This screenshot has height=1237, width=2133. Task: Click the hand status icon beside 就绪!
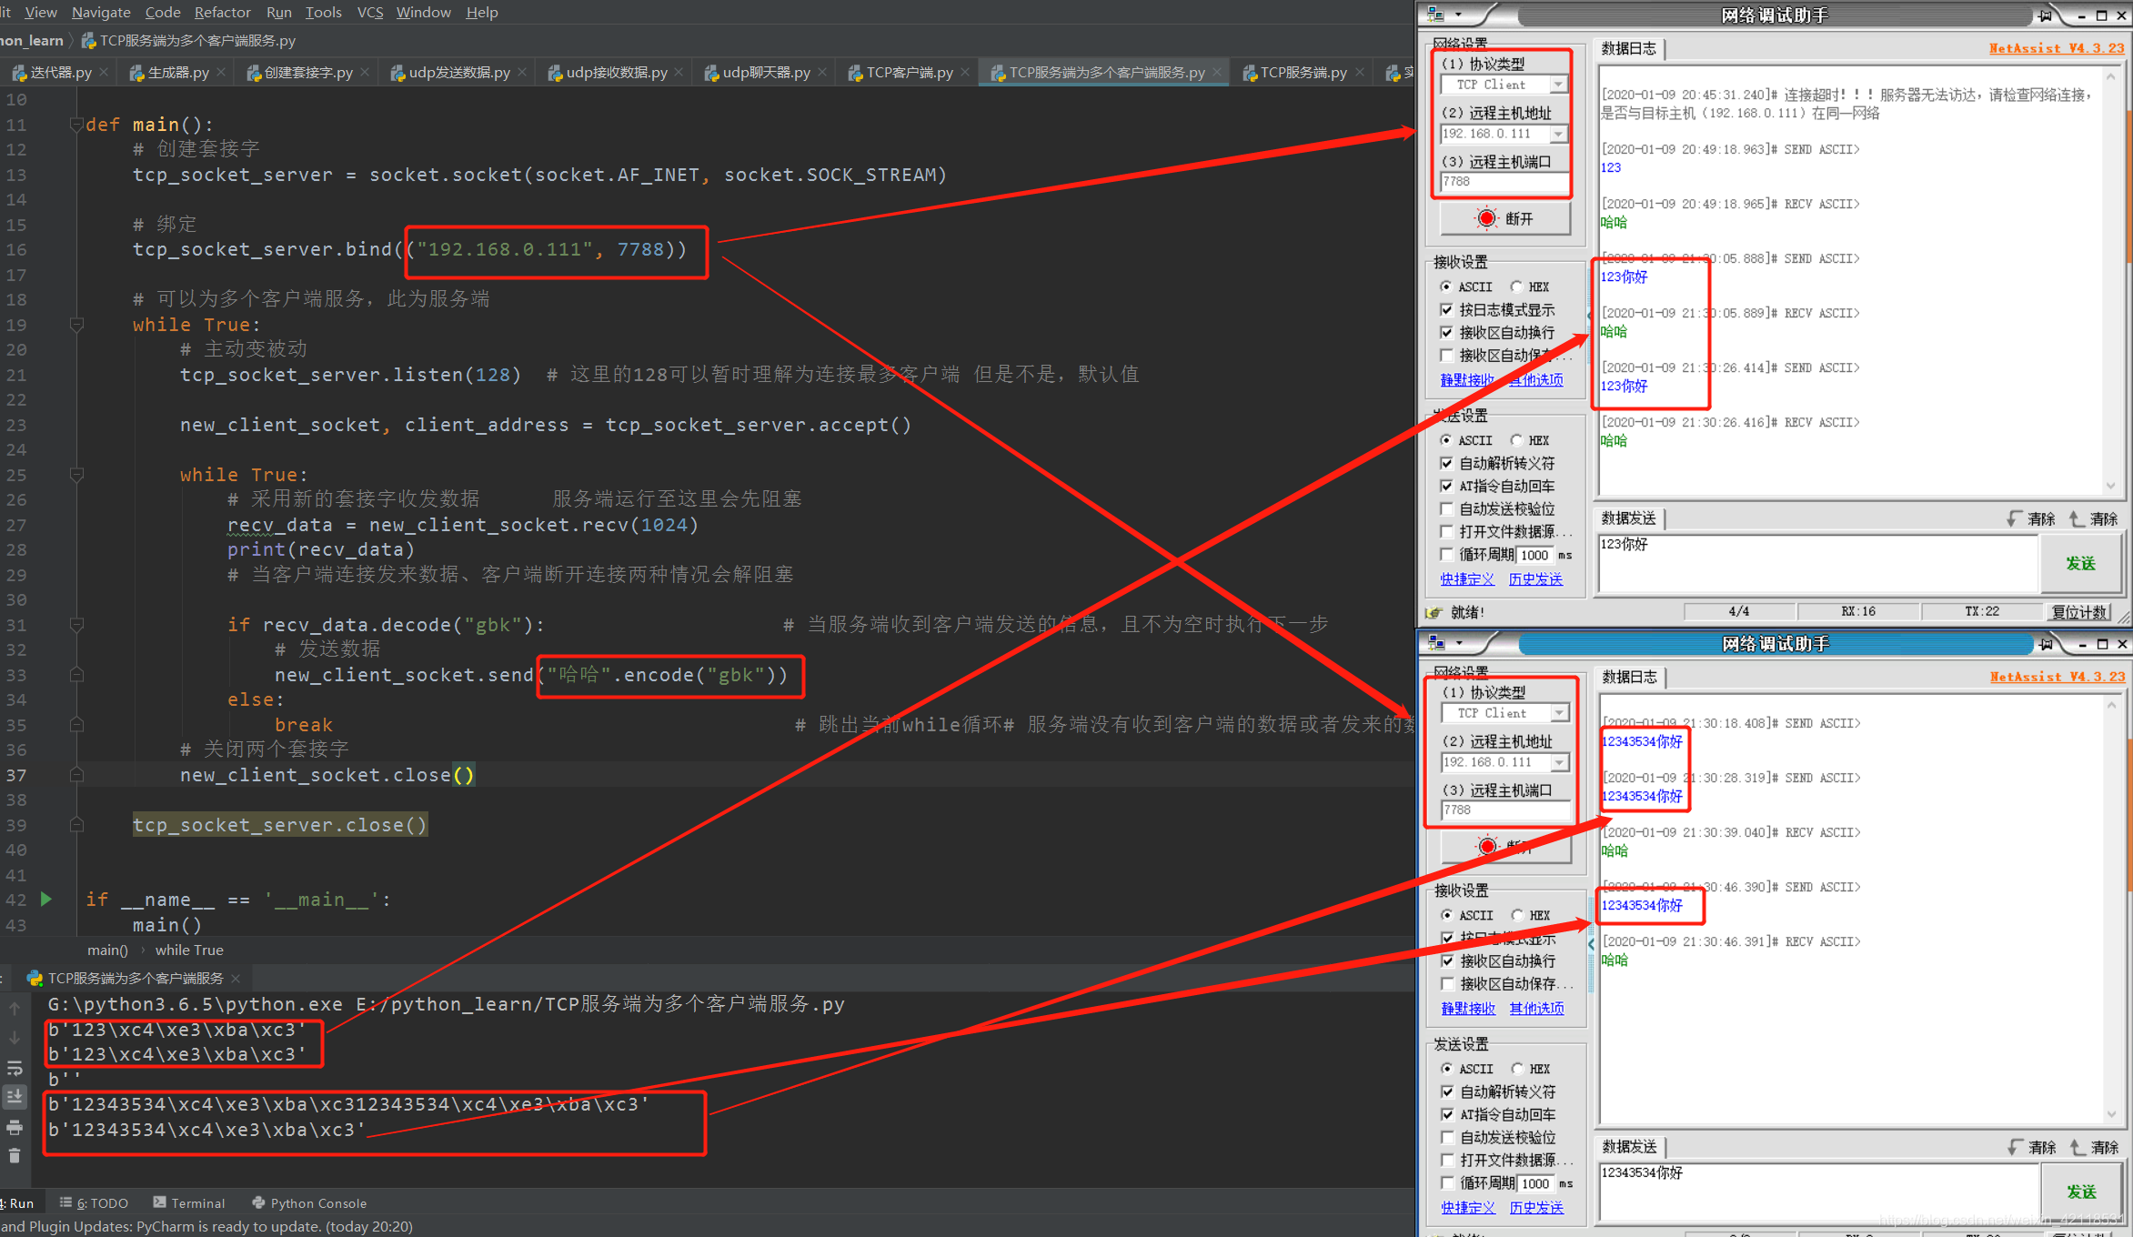click(1434, 612)
